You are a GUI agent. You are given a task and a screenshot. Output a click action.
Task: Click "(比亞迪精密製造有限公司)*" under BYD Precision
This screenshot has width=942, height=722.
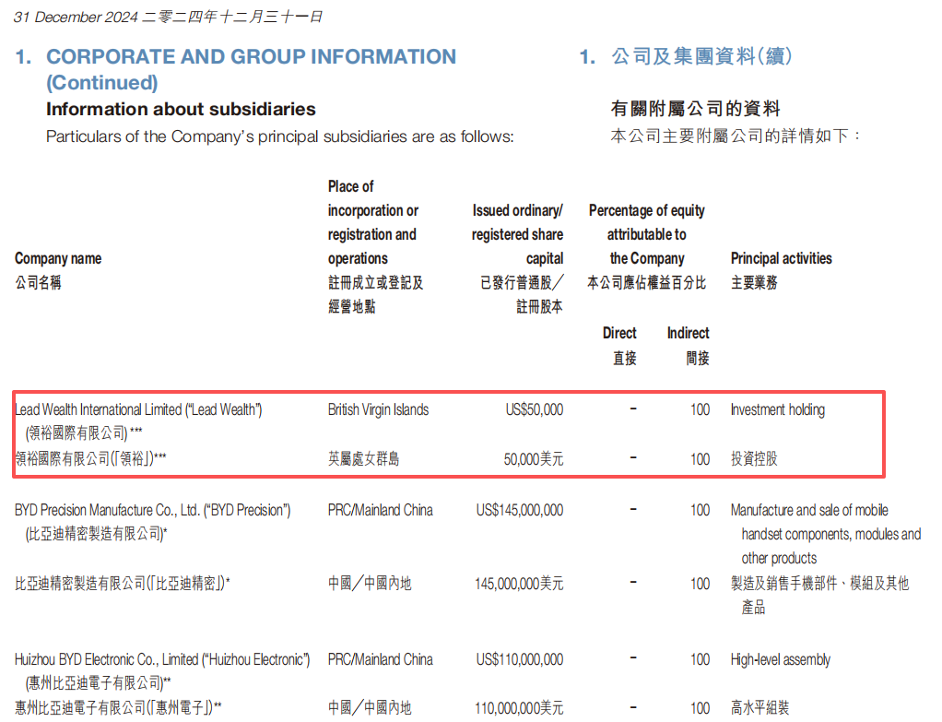[x=96, y=534]
